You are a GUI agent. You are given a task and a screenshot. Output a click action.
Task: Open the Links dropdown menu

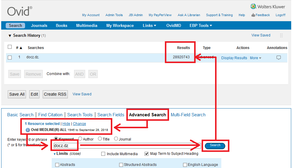point(149,25)
